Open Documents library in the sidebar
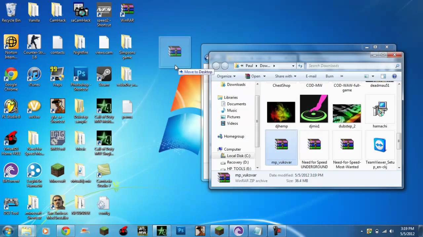 (236, 104)
